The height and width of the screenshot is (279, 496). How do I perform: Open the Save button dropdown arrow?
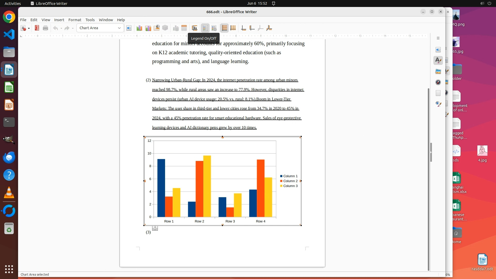[x=29, y=28]
